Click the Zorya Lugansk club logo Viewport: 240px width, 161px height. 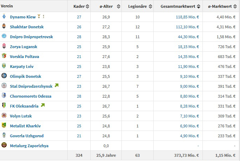coord(4,47)
